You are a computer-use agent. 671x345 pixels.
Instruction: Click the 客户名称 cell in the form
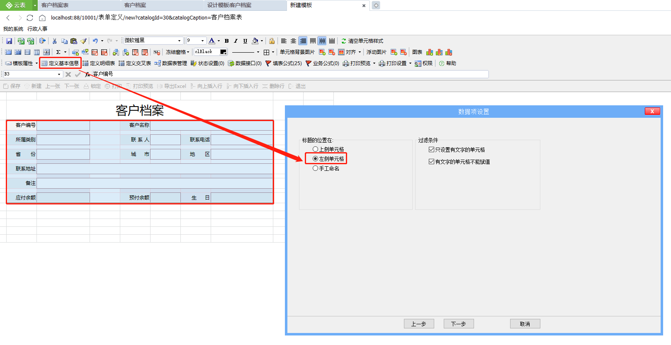pos(135,125)
